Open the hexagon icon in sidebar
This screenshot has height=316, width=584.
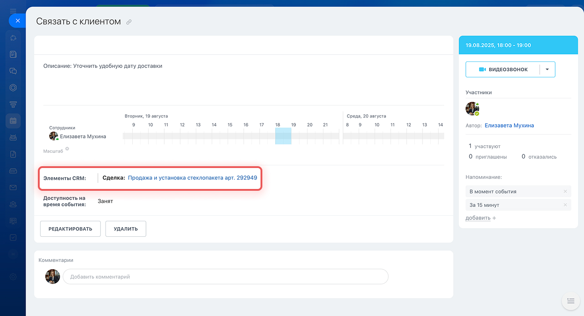point(13,87)
